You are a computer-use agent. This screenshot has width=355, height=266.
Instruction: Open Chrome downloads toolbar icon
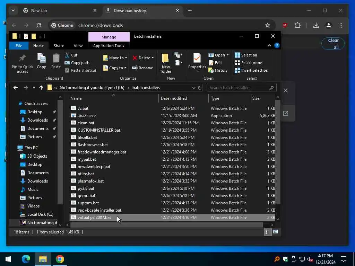[316, 25]
